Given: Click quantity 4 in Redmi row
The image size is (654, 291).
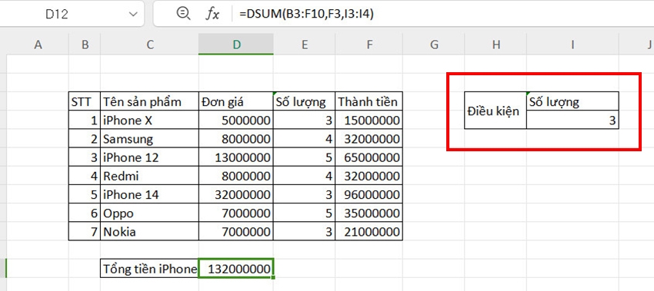Looking at the screenshot, I should click(x=305, y=176).
